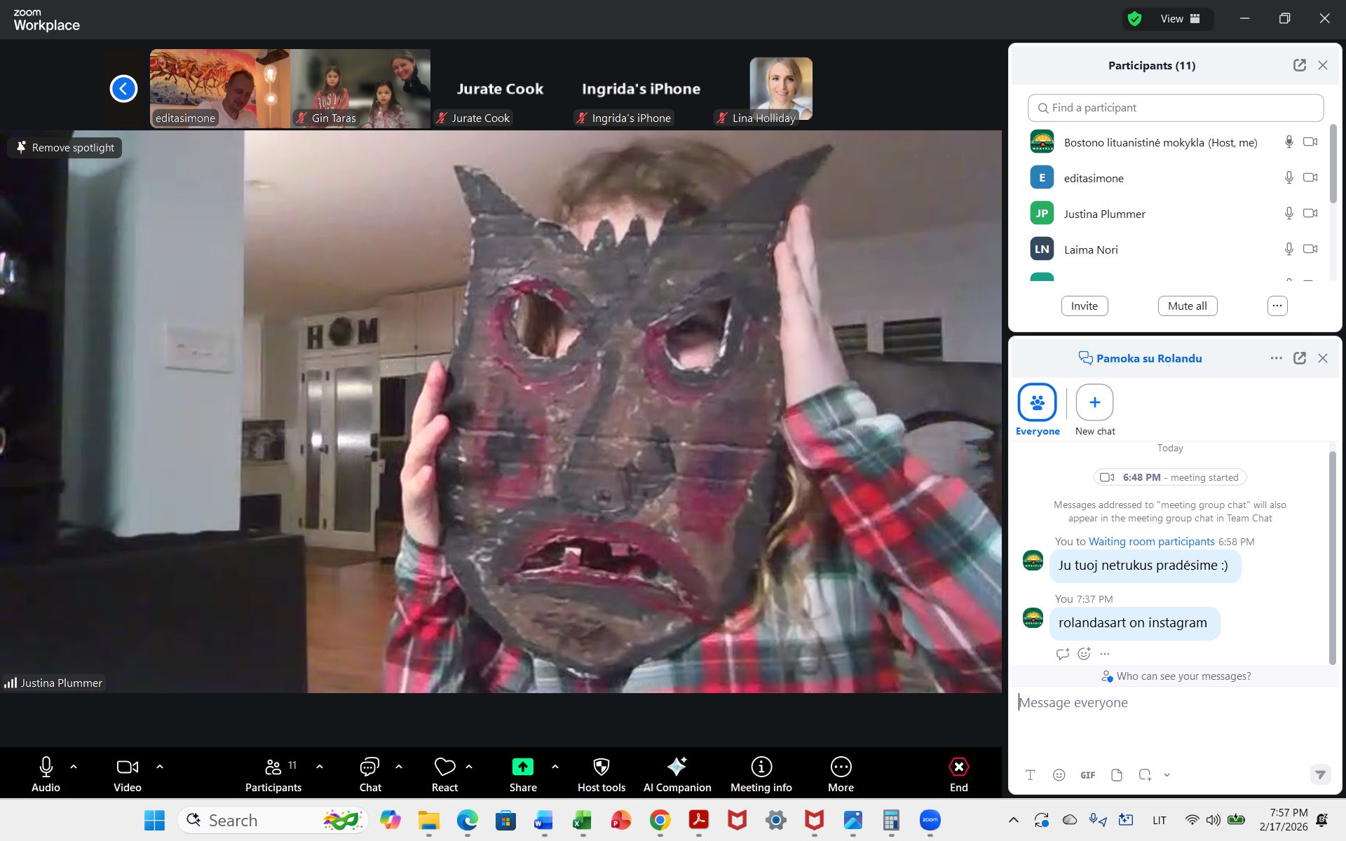Image resolution: width=1346 pixels, height=841 pixels.
Task: Expand the audio options arrow
Action: click(74, 767)
